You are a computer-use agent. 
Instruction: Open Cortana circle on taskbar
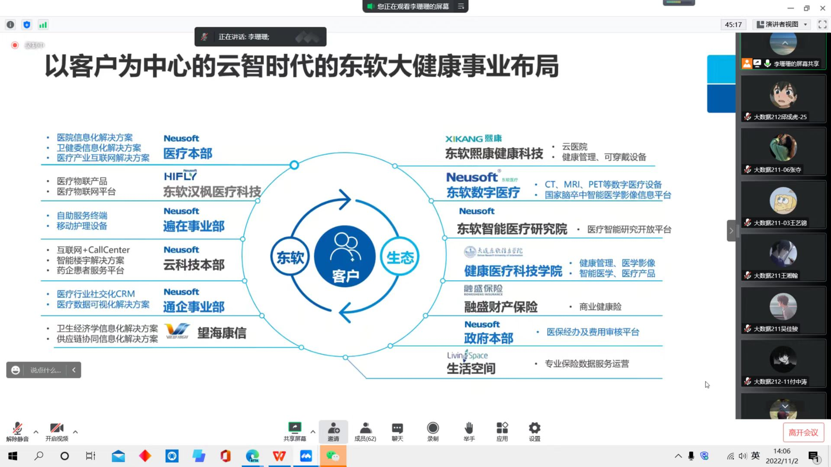click(64, 456)
